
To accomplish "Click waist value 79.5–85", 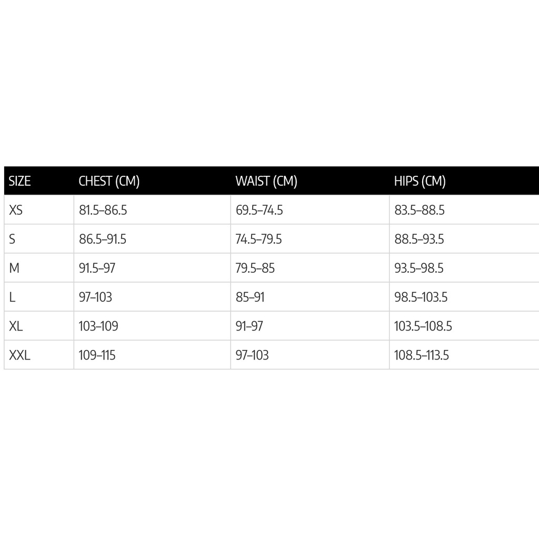I will (x=255, y=268).
